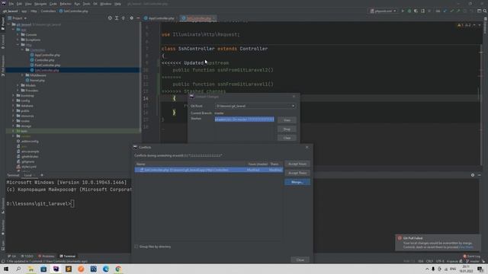Screen dimensions: 488x274
Task: Click View them link in Git Pull Failed notification
Action: click(x=466, y=247)
